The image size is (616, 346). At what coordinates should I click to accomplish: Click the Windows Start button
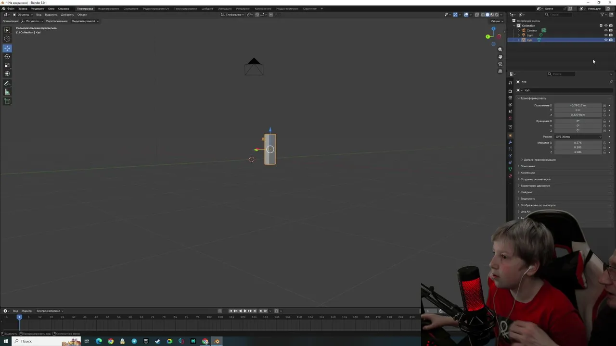coord(6,341)
